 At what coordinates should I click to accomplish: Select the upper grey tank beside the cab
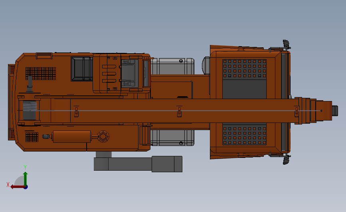[172, 66]
